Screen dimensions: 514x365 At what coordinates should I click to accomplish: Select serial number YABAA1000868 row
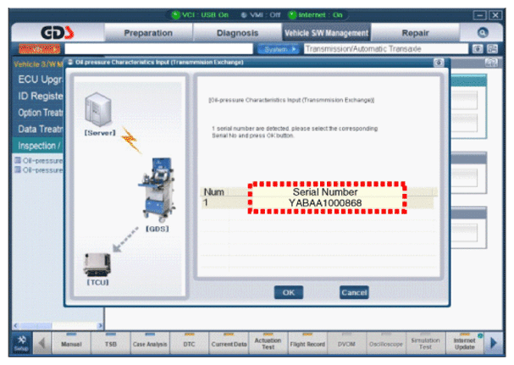pyautogui.click(x=318, y=203)
